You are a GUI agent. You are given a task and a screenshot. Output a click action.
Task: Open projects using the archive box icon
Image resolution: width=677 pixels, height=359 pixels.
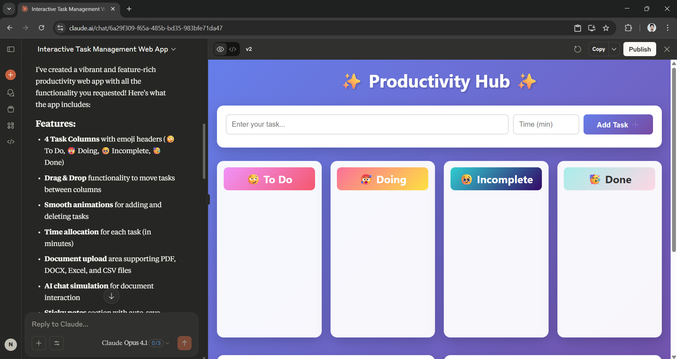point(11,109)
